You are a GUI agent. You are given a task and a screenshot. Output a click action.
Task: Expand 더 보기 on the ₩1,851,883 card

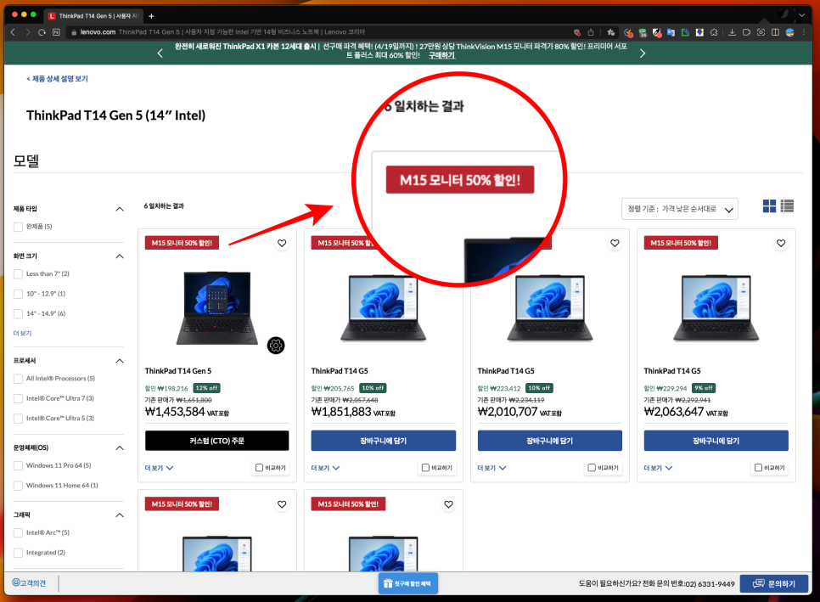point(325,468)
